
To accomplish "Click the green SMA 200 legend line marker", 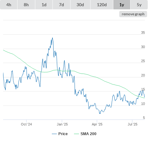I will [76, 134].
